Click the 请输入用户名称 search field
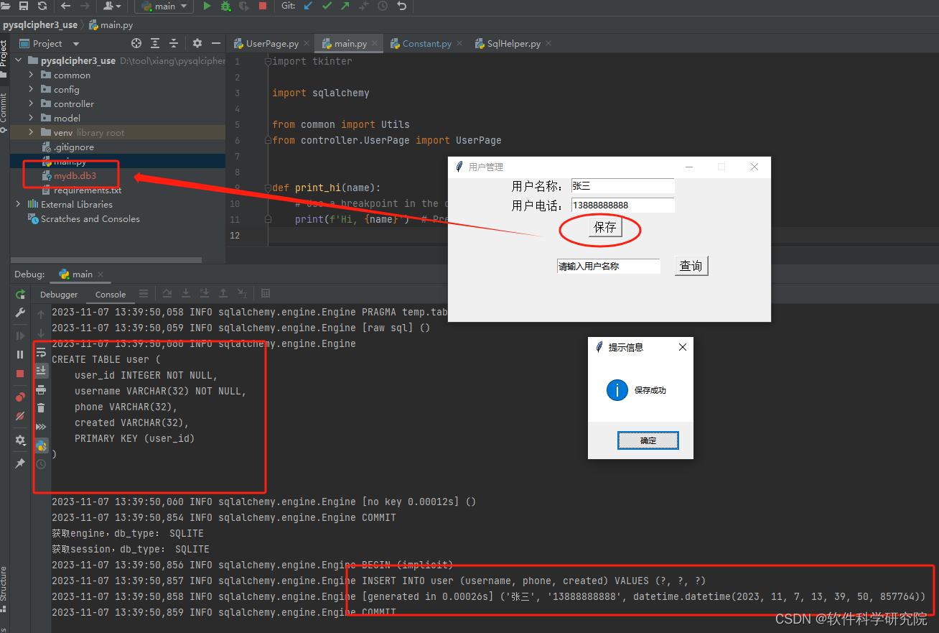This screenshot has width=939, height=633. point(608,266)
